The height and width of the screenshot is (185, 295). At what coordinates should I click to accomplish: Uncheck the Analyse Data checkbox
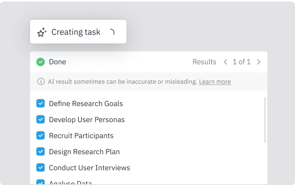[x=40, y=182]
